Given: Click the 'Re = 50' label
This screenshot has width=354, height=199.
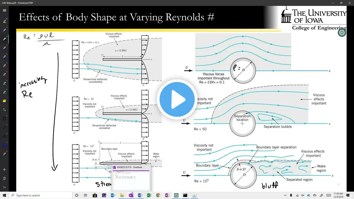Looking at the screenshot, I should pos(200,129).
